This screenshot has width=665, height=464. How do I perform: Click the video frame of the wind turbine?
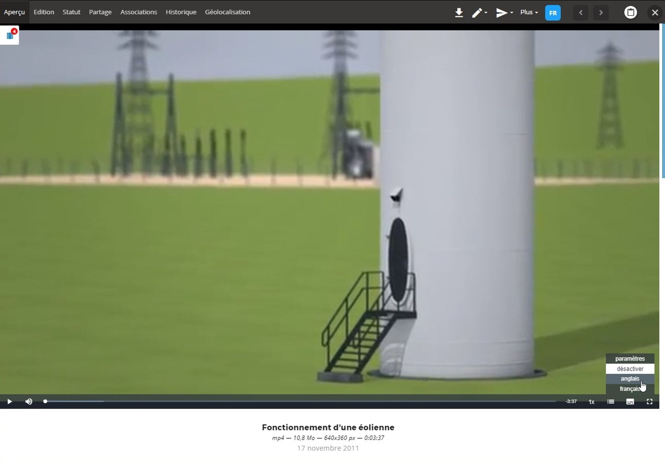click(329, 212)
